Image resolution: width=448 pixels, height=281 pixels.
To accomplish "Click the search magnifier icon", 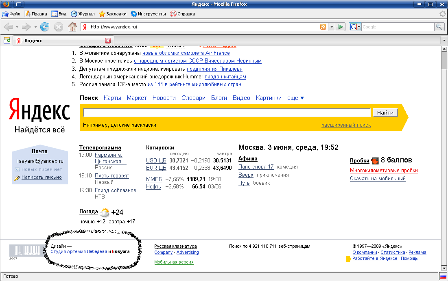I will [x=439, y=27].
